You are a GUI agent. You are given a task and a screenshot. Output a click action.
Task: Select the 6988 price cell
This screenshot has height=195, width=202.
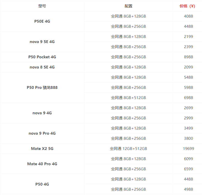188,98
